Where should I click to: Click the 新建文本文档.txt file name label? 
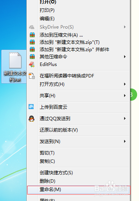15,77
